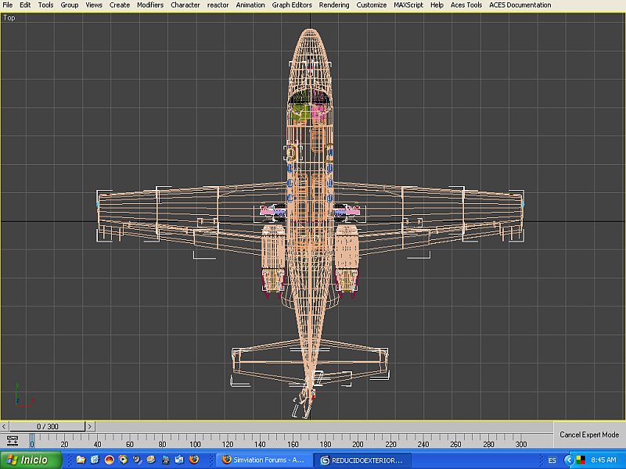Click the 0 / 300 time slider
Viewport: 626px width, 469px height.
tap(47, 427)
